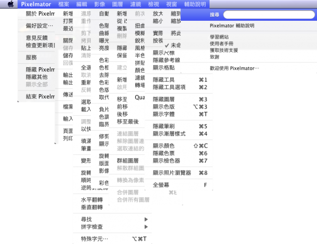Choose 顯示格點 in view menu
The width and height of the screenshot is (317, 244).
point(163,68)
